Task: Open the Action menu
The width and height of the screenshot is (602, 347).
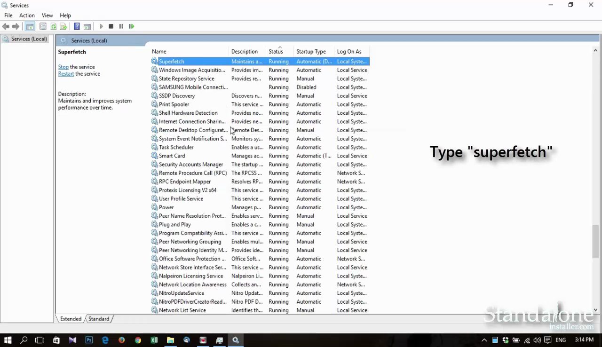Action: 27,16
